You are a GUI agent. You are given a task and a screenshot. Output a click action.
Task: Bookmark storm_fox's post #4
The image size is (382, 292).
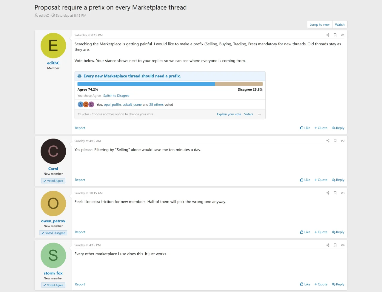point(335,245)
